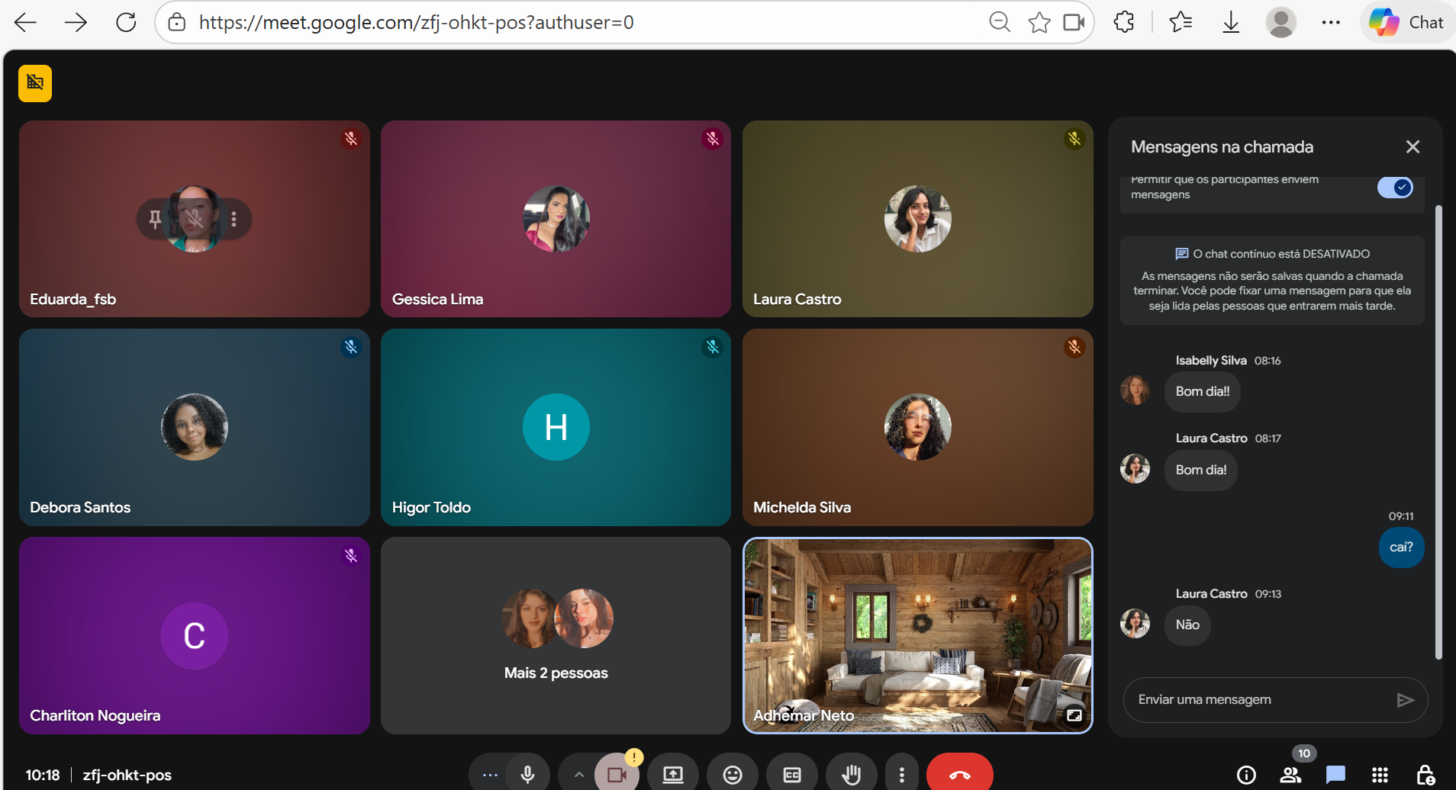This screenshot has height=790, width=1456.
Task: Turn on the camera button
Action: 617,775
